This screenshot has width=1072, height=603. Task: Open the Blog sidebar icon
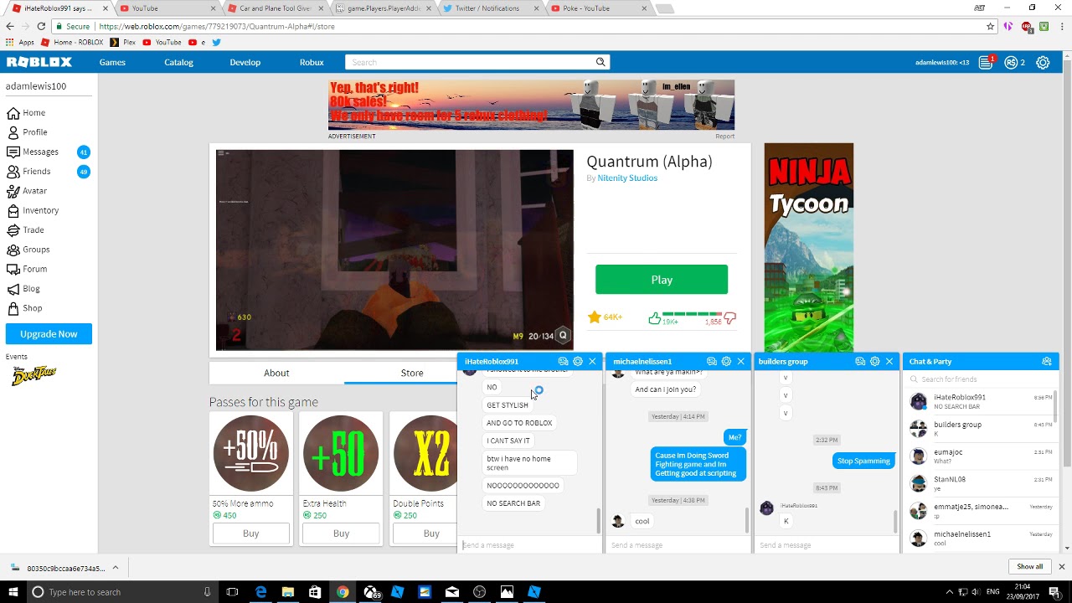tap(13, 289)
